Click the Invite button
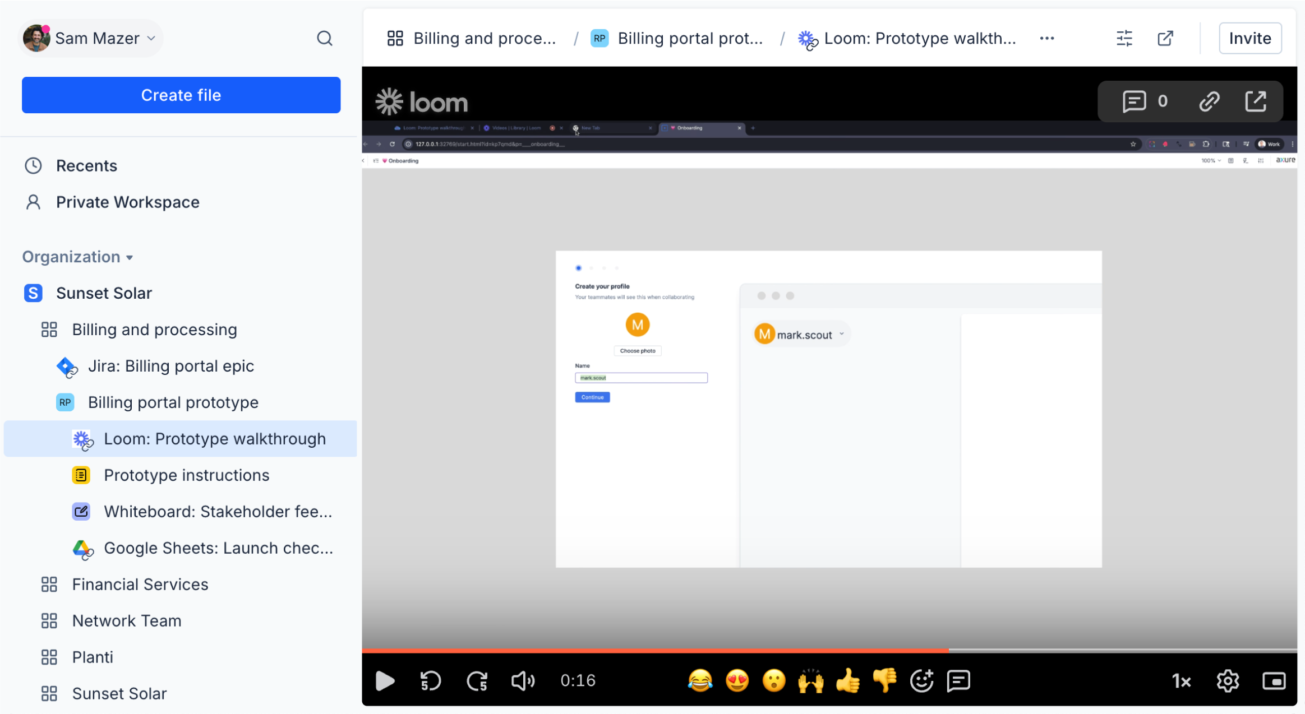 tap(1250, 38)
